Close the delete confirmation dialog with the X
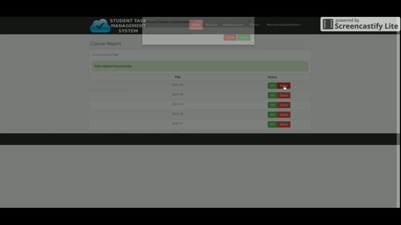 point(250,21)
